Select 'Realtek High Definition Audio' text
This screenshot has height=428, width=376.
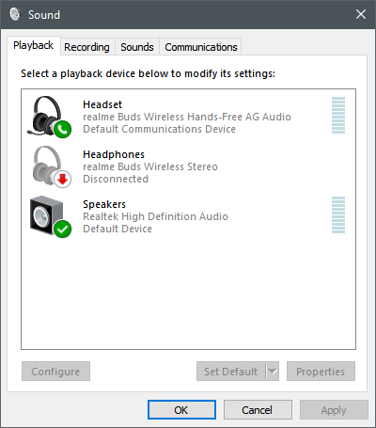pyautogui.click(x=155, y=216)
